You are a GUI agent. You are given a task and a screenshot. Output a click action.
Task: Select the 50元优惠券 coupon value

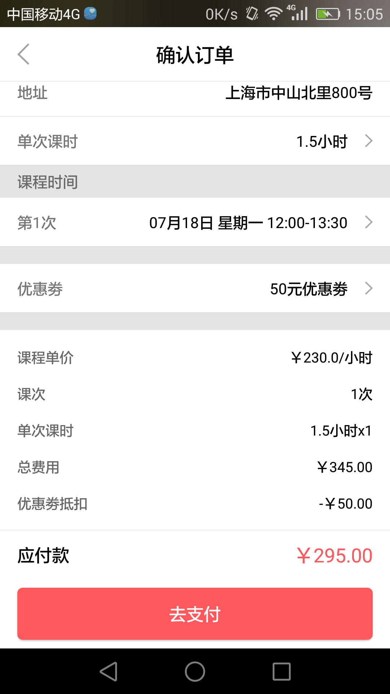click(x=309, y=289)
